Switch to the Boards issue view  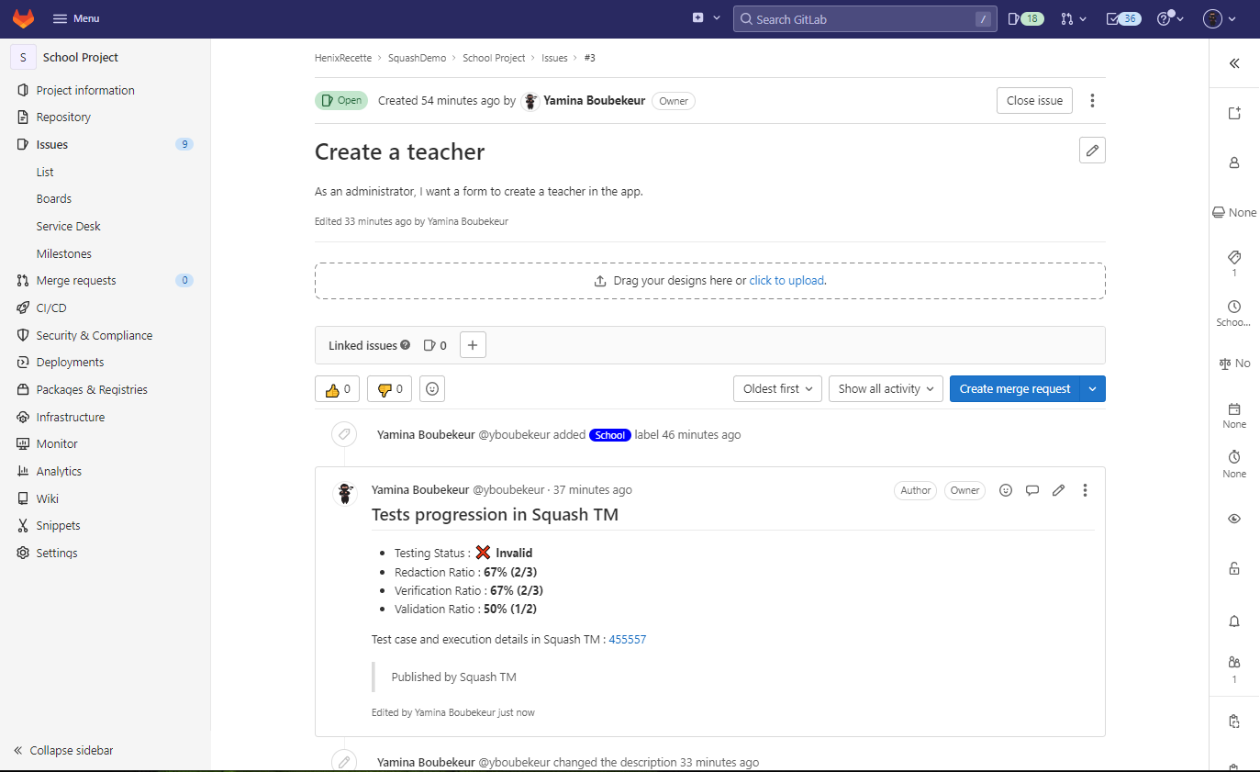tap(53, 198)
